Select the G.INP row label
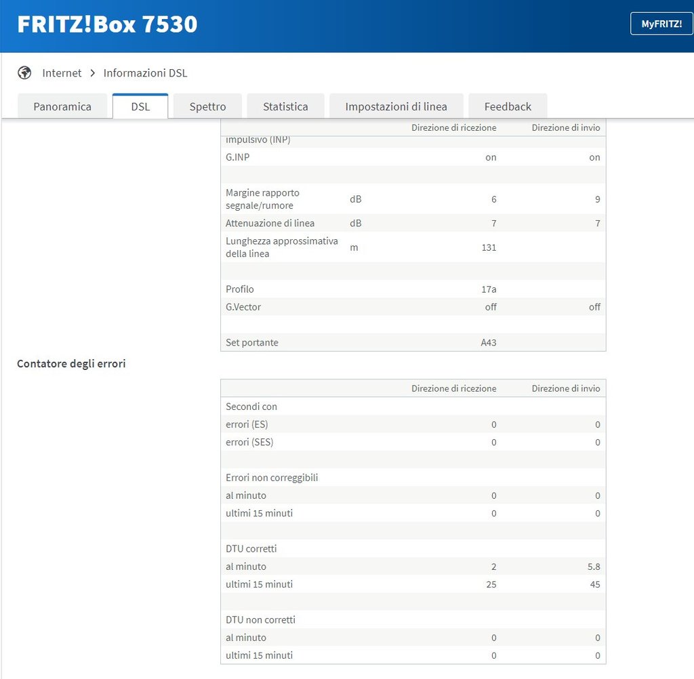The width and height of the screenshot is (694, 679). point(238,157)
